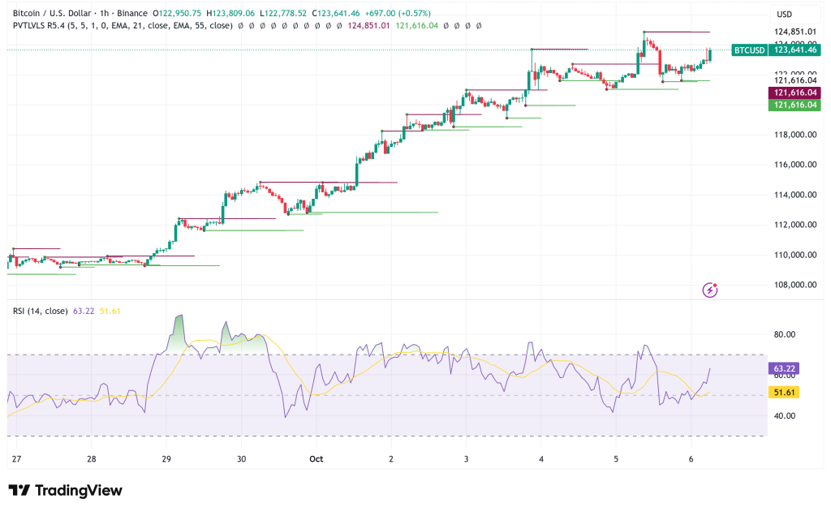The image size is (831, 512).
Task: Click the 124,851.01 pivot value in legend
Action: tap(368, 26)
